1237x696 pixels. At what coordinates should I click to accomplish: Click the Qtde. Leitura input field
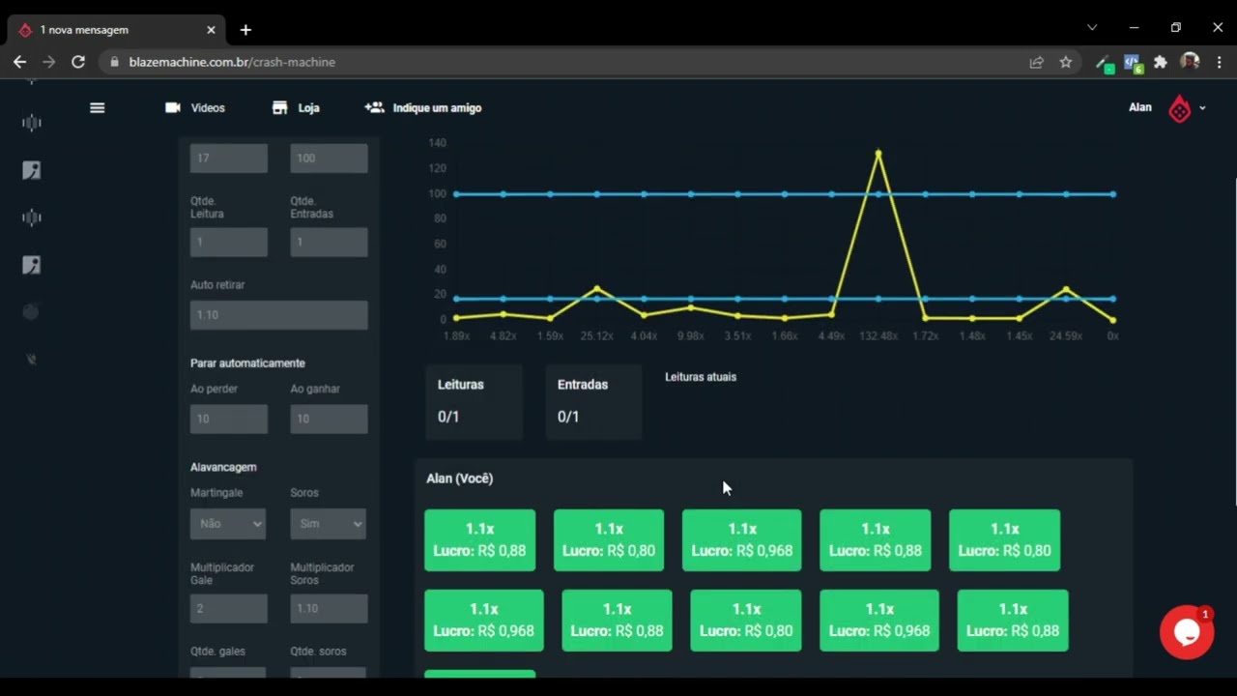(x=229, y=242)
